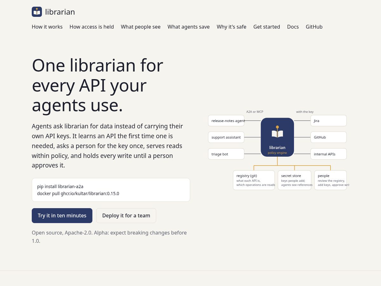
Task: Open the How it works nav link
Action: [x=47, y=27]
